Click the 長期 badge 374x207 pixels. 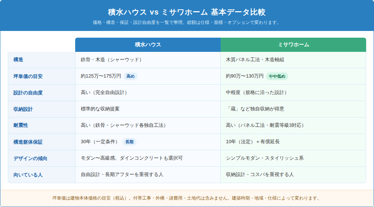129,142
